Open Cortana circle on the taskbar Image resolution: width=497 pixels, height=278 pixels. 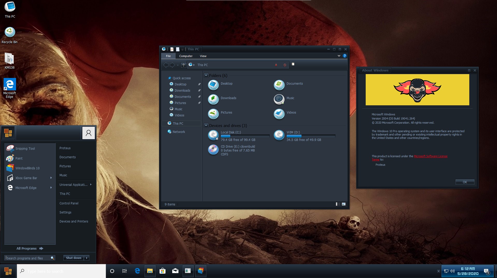[112, 271]
